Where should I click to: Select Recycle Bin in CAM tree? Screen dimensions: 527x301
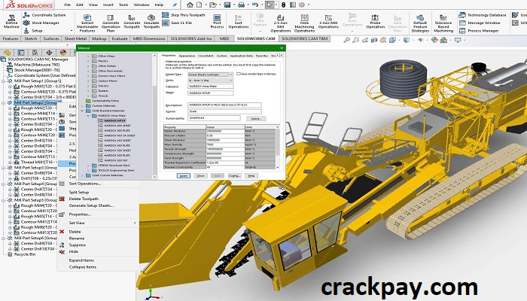pyautogui.click(x=25, y=254)
